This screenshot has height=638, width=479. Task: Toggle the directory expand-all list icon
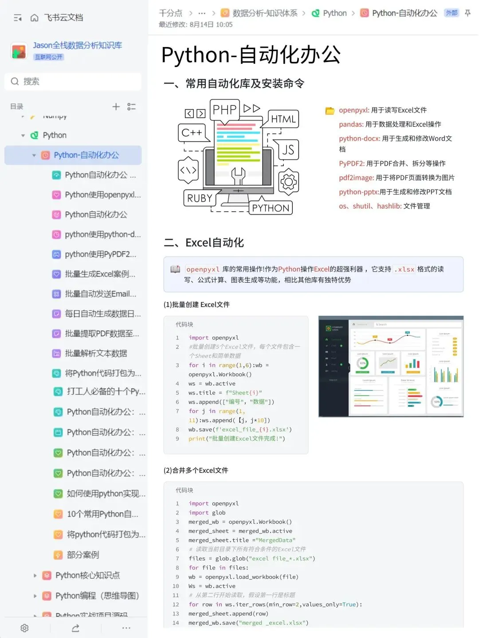click(131, 106)
